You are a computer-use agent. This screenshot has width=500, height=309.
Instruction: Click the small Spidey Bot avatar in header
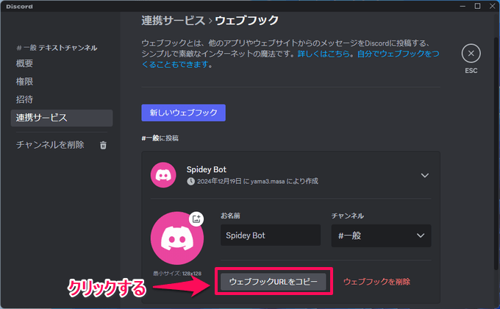pyautogui.click(x=163, y=175)
